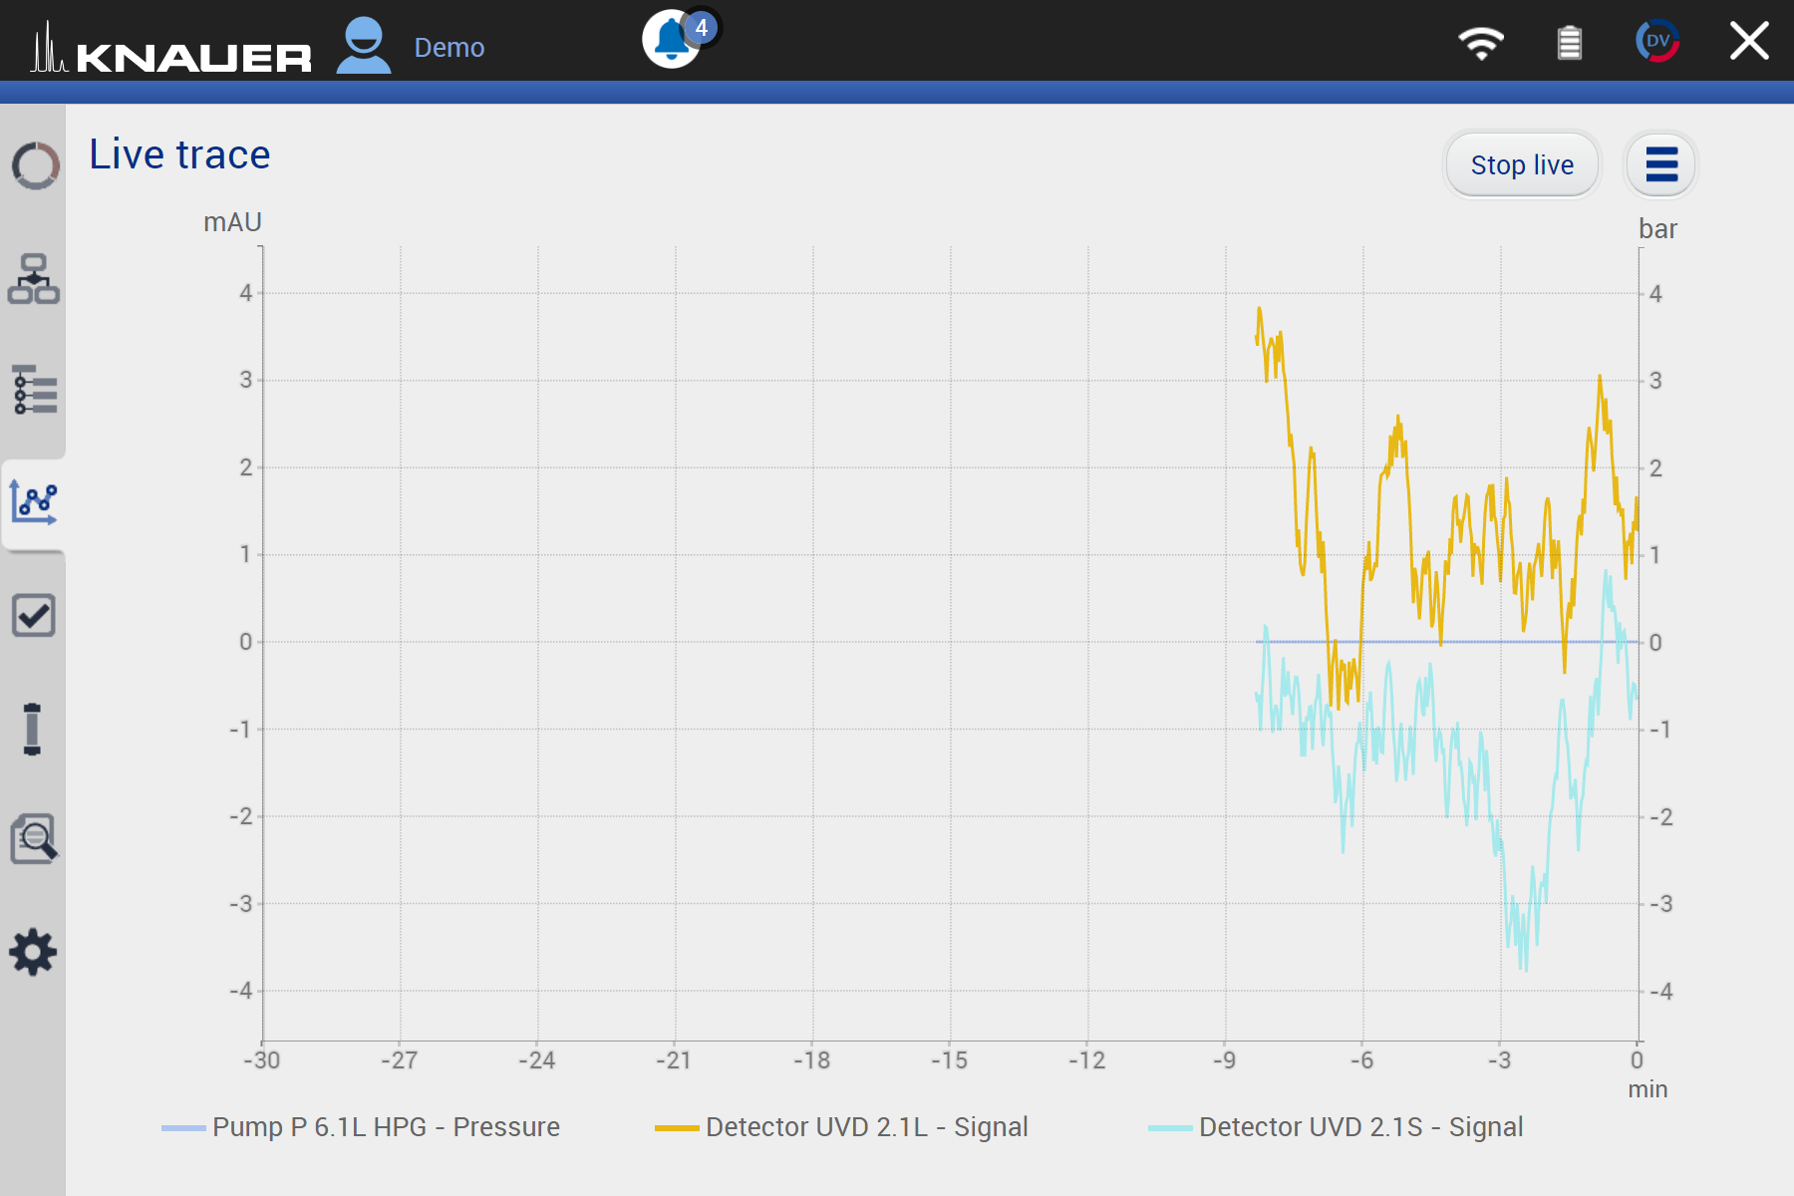Click the Demo user profile icon
Image resolution: width=1794 pixels, height=1196 pixels.
point(364,46)
